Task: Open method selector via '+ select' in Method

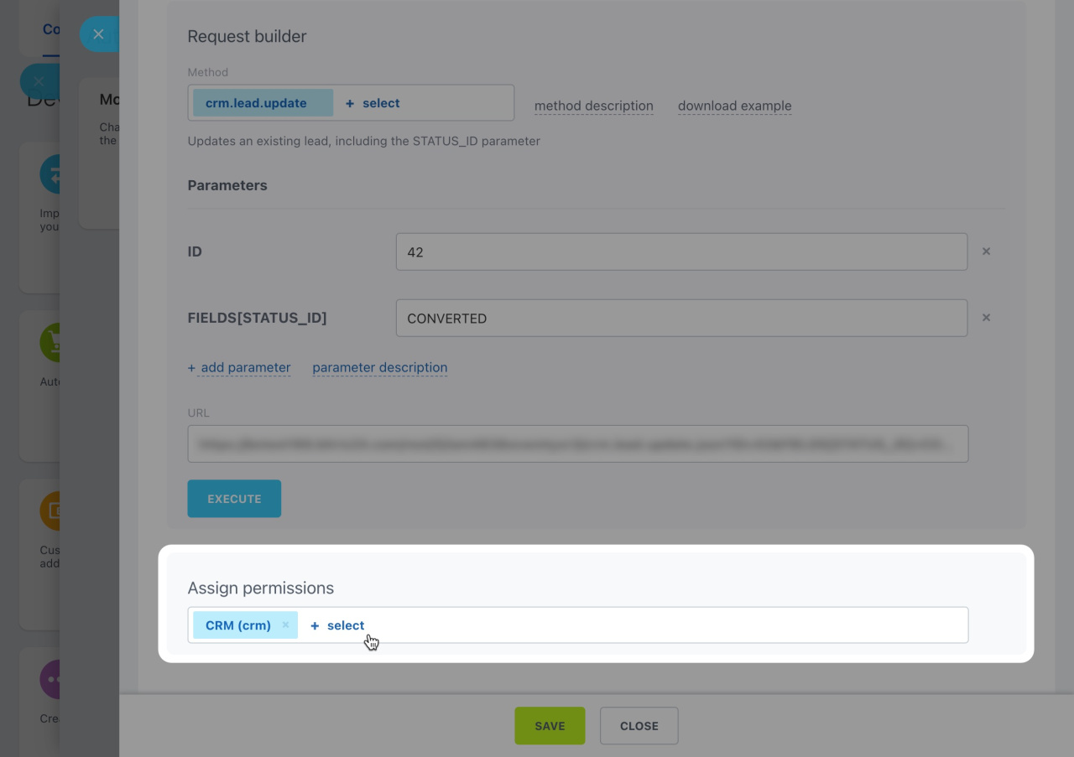Action: pyautogui.click(x=373, y=103)
